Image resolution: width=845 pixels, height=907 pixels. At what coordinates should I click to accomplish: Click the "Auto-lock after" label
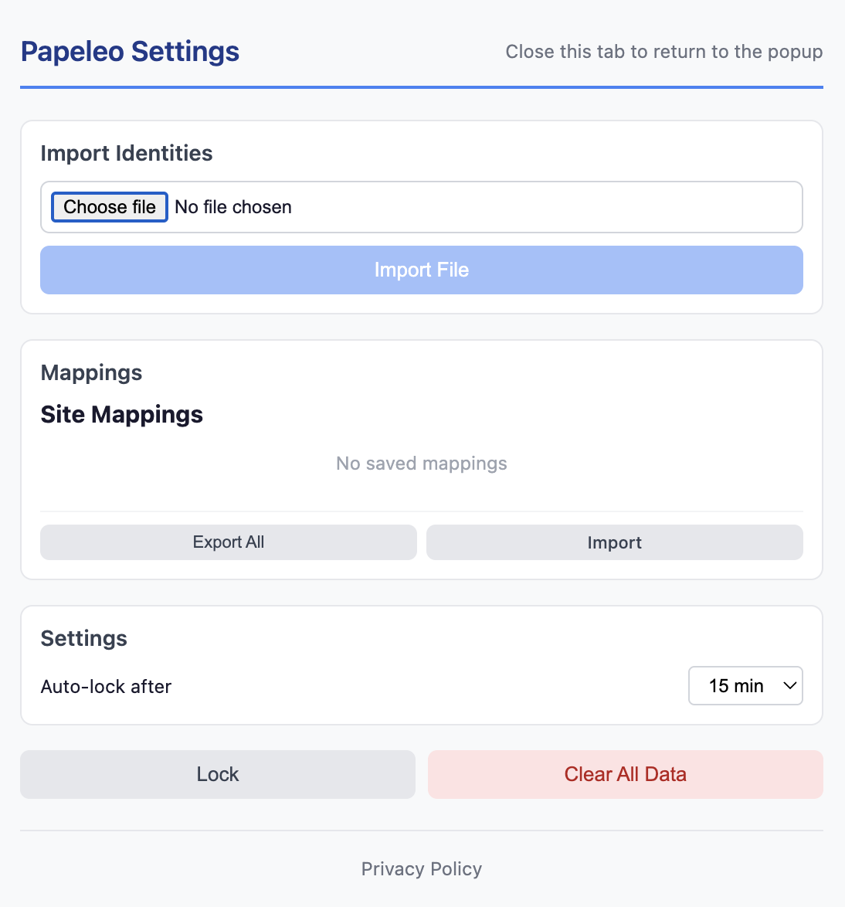click(x=106, y=687)
